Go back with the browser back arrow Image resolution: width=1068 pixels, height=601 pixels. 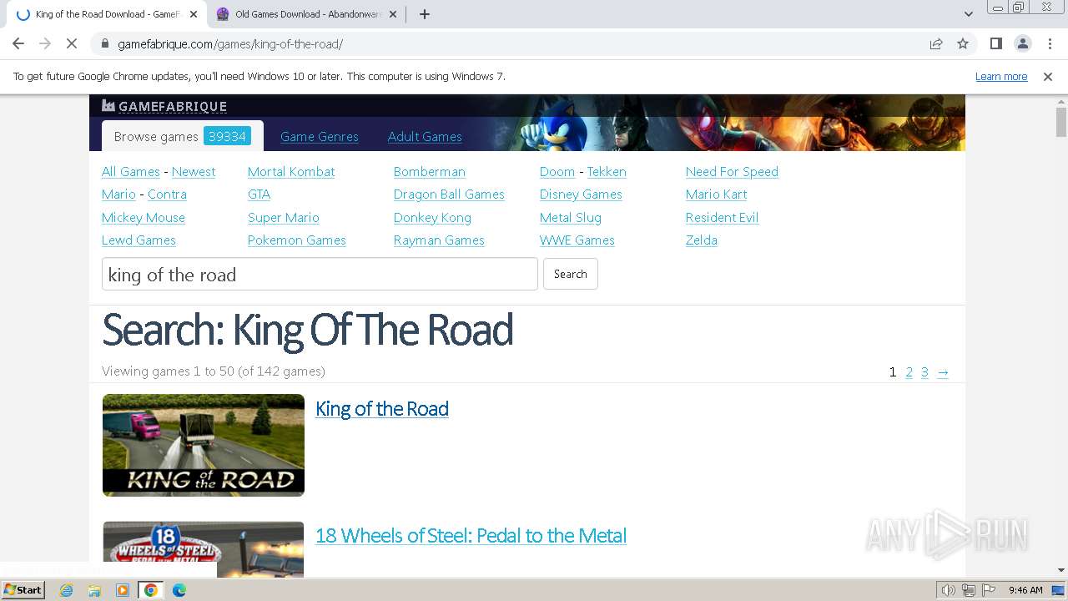tap(18, 43)
